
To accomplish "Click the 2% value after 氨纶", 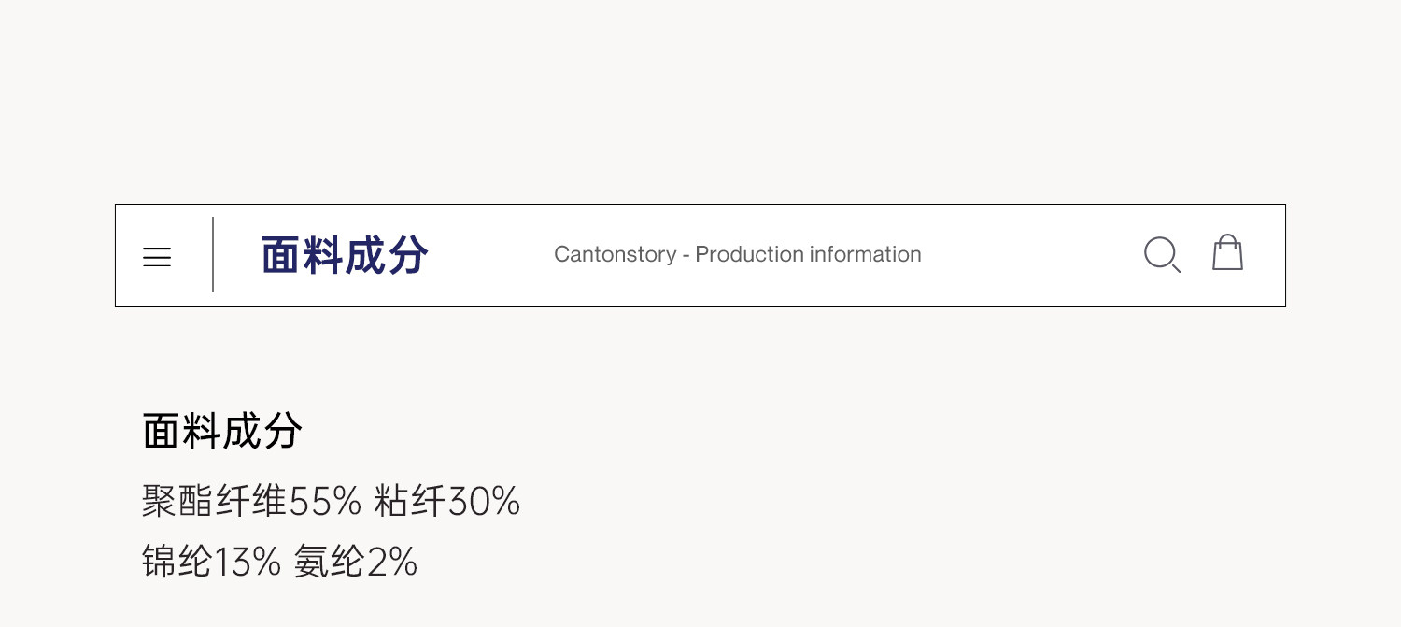I will 391,562.
